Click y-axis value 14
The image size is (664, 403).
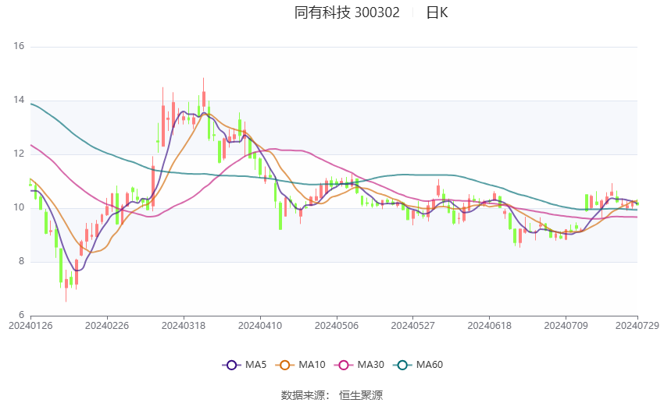click(x=19, y=100)
